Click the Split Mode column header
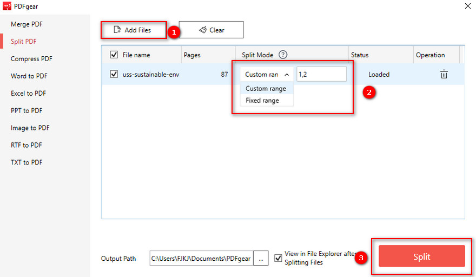This screenshot has height=277, width=476. (x=292, y=55)
